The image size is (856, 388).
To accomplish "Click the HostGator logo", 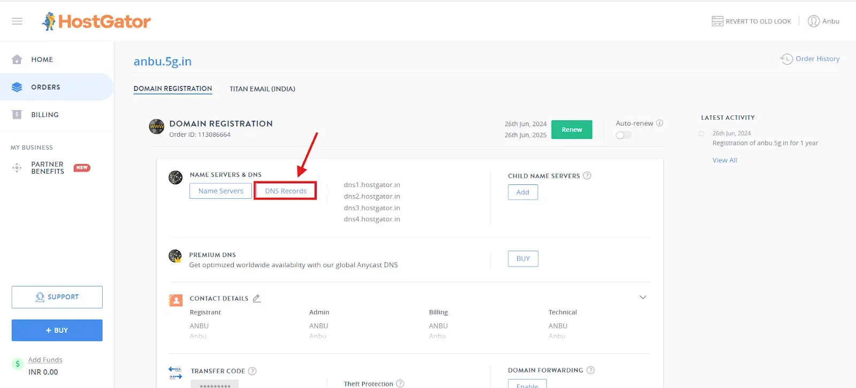I will (96, 21).
